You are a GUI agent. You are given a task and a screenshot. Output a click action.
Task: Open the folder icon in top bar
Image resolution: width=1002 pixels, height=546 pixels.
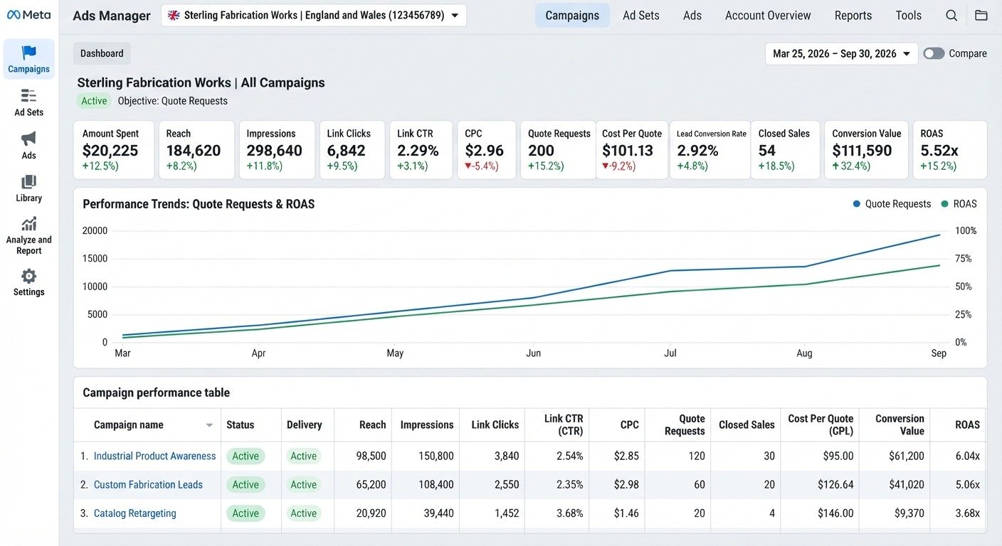(x=981, y=16)
